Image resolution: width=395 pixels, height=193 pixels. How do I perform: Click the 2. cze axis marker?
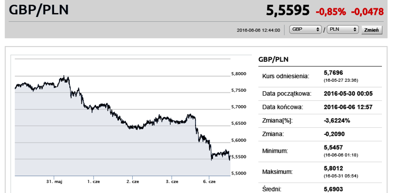coord(133,181)
